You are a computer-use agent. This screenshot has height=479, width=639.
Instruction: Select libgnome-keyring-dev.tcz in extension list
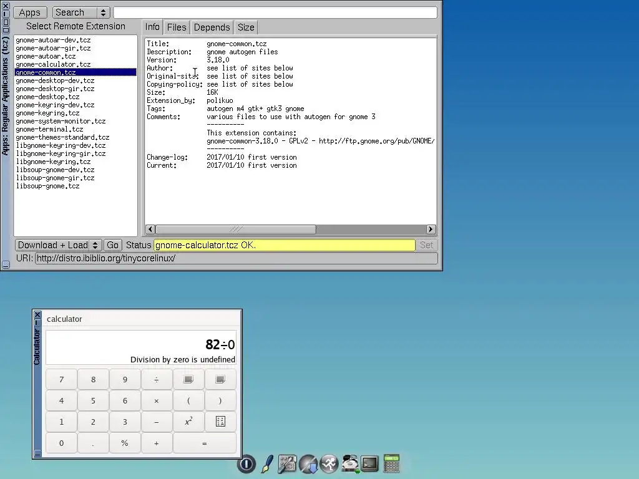click(x=76, y=145)
